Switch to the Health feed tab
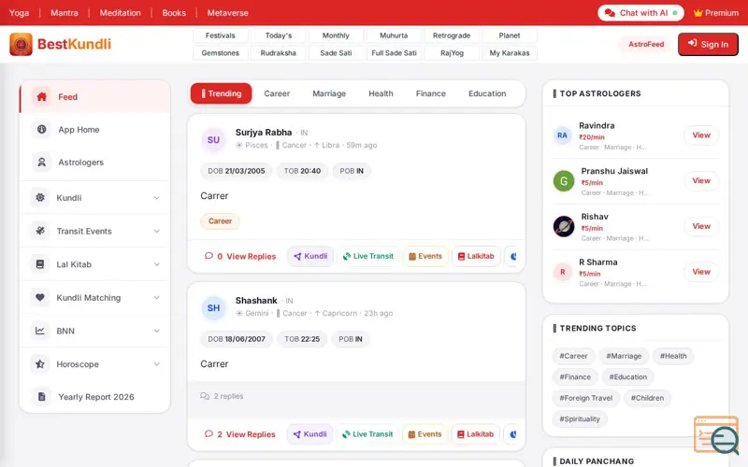 coord(381,93)
